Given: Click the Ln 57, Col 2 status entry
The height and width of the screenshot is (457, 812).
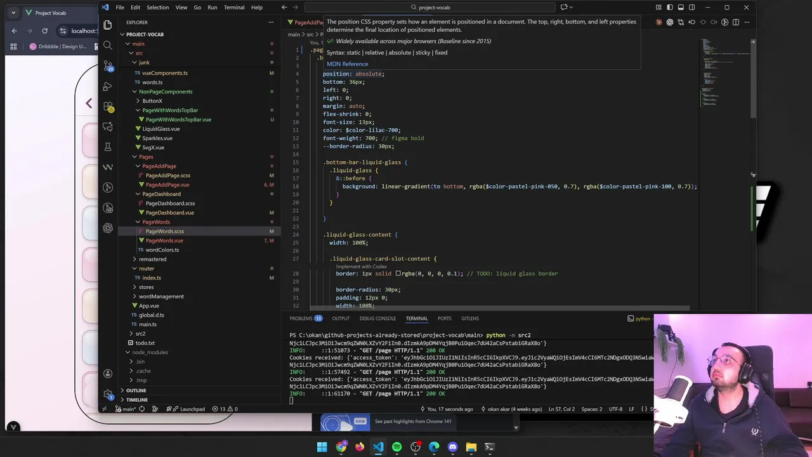Looking at the screenshot, I should [x=561, y=409].
